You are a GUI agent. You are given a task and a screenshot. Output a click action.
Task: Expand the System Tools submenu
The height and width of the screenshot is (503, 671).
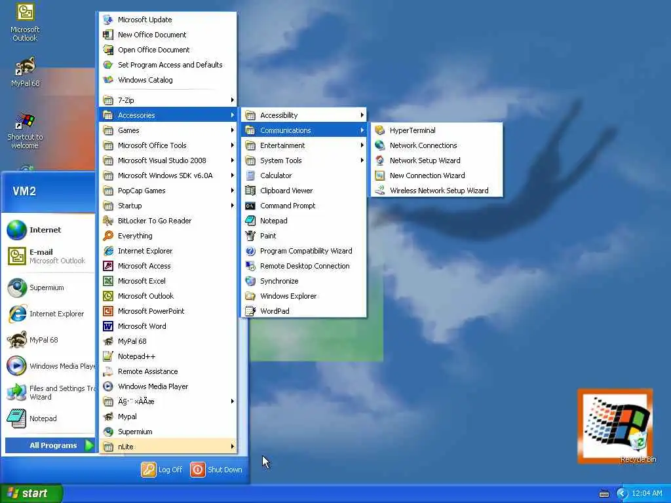click(304, 160)
